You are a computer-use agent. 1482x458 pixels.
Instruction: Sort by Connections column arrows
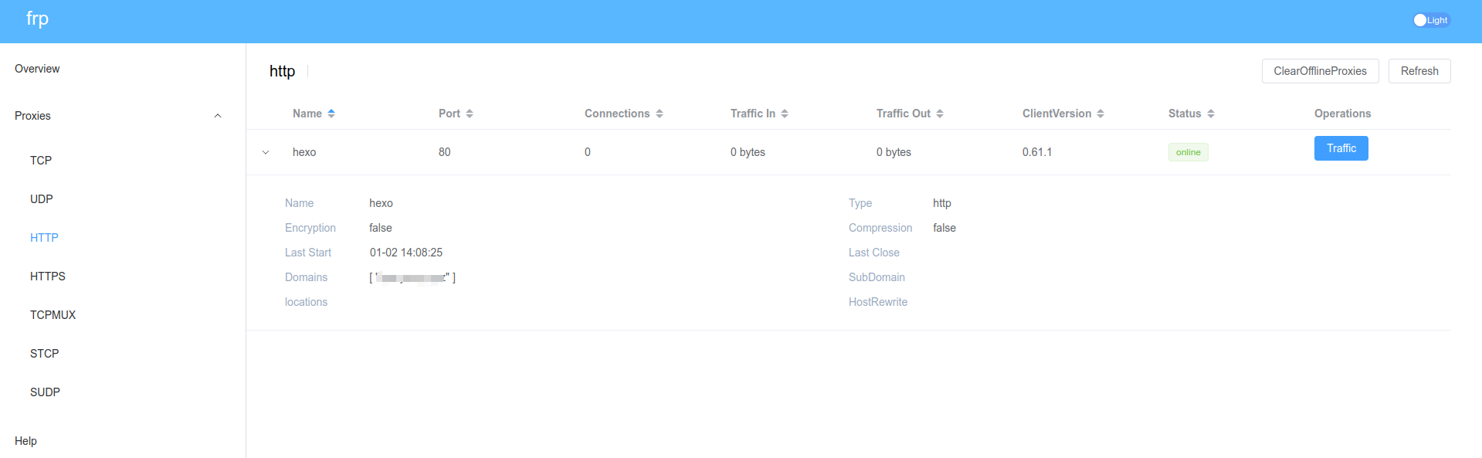coord(660,114)
